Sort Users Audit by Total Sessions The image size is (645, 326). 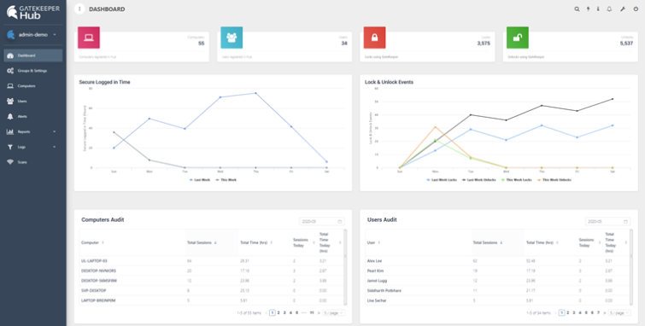point(488,242)
